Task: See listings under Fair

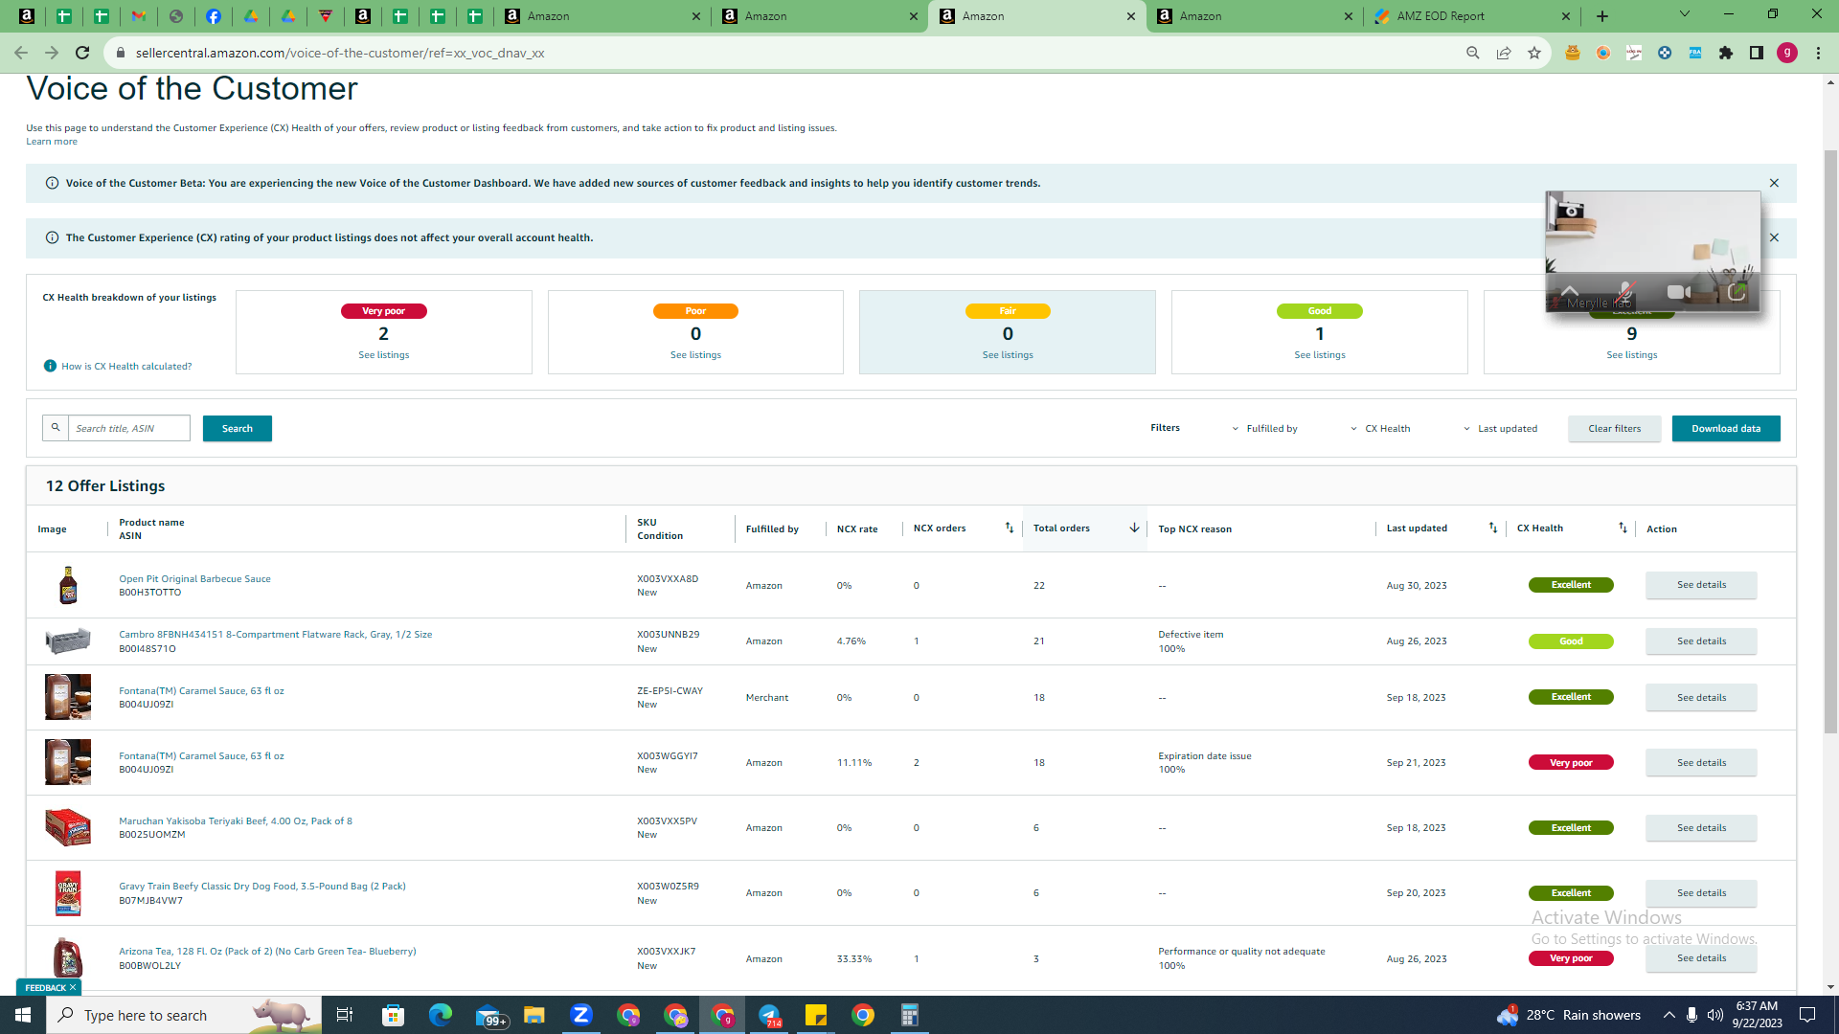Action: coord(1008,355)
